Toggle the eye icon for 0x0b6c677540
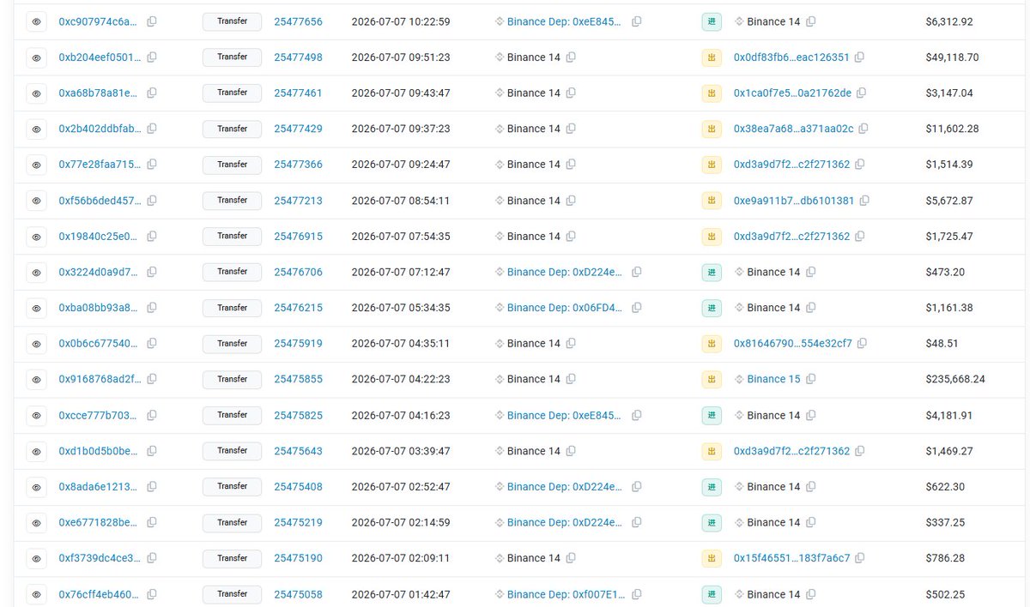The width and height of the screenshot is (1030, 607). (37, 343)
